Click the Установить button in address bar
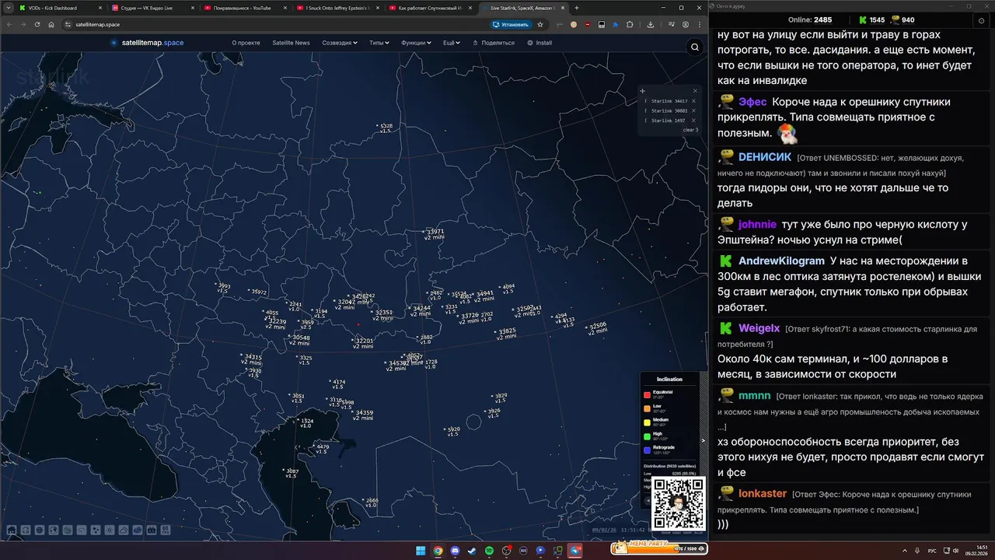995x560 pixels. coord(511,24)
